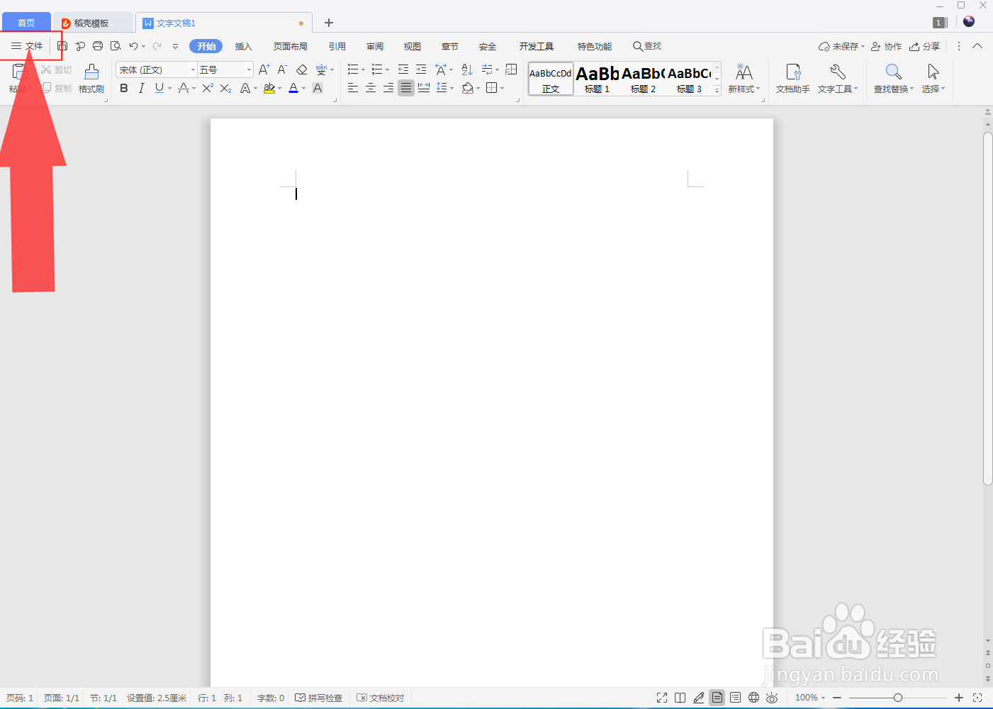Decrease paragraph indent

[403, 69]
